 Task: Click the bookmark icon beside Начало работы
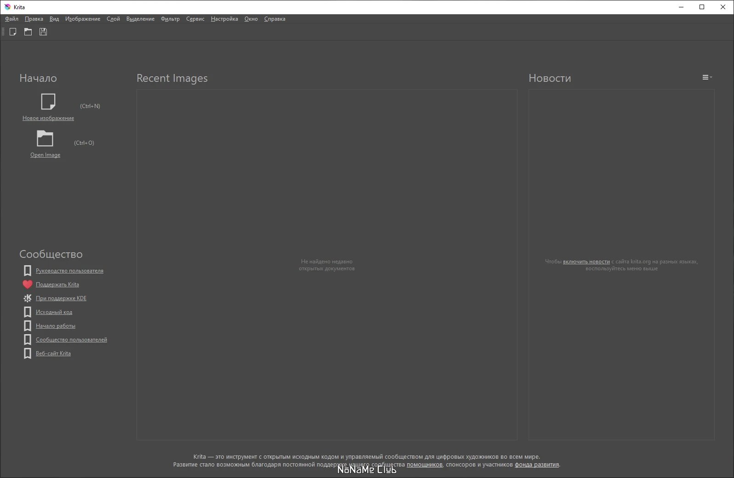(x=28, y=326)
